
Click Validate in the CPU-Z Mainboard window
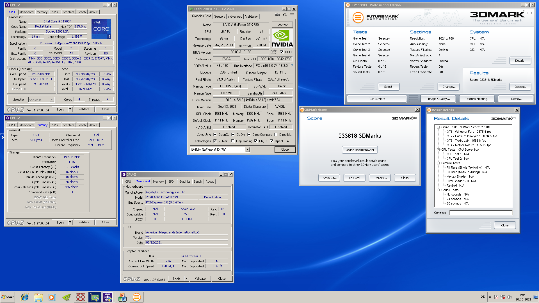200,279
